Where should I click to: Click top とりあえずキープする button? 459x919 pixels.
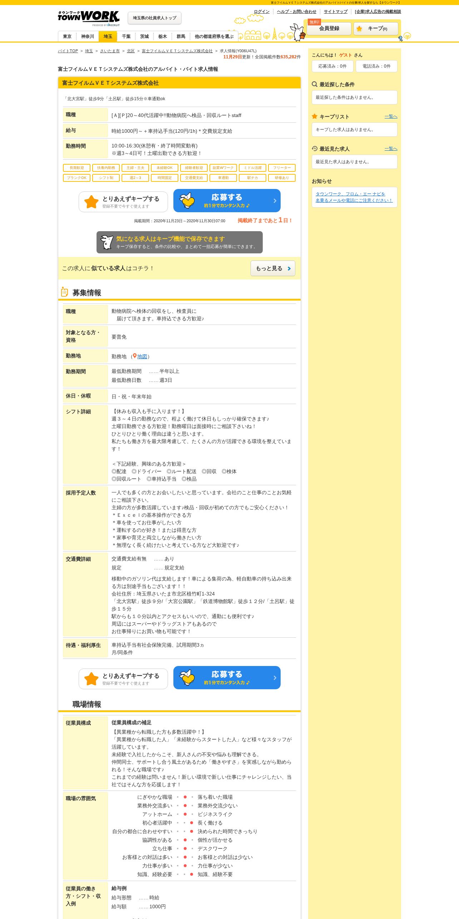123,202
